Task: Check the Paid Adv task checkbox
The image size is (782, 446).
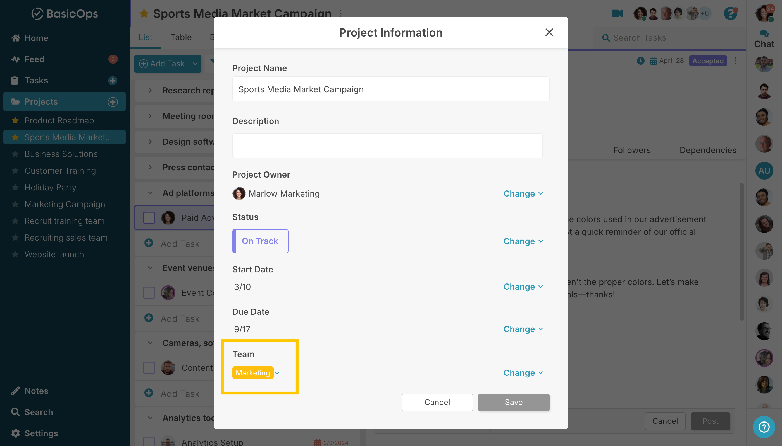Action: coord(149,218)
